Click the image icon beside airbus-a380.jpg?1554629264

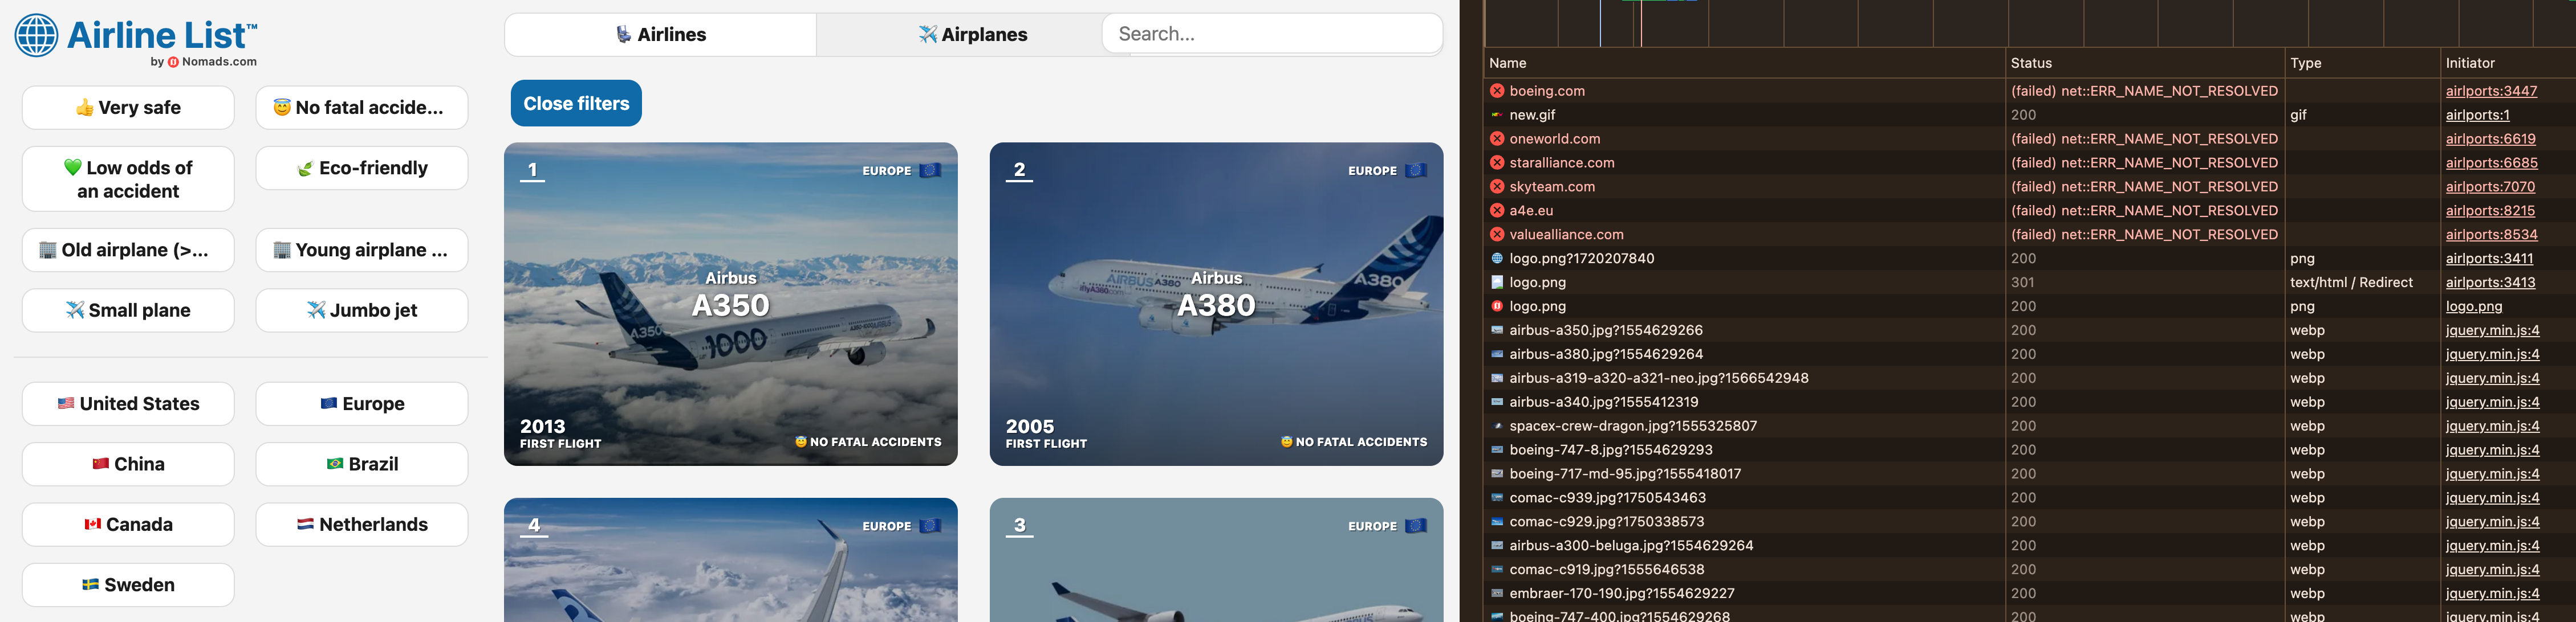point(1497,354)
